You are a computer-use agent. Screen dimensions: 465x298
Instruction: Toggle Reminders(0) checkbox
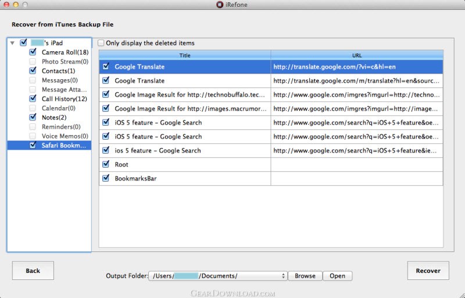tap(33, 127)
